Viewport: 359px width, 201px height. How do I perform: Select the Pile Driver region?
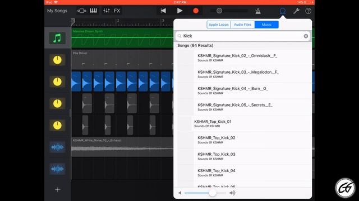point(122,60)
